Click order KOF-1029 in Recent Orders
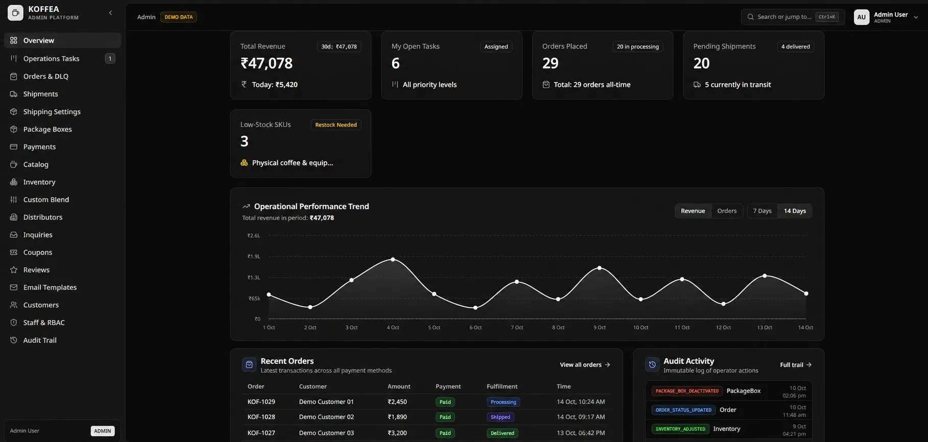The image size is (928, 442). tap(261, 402)
